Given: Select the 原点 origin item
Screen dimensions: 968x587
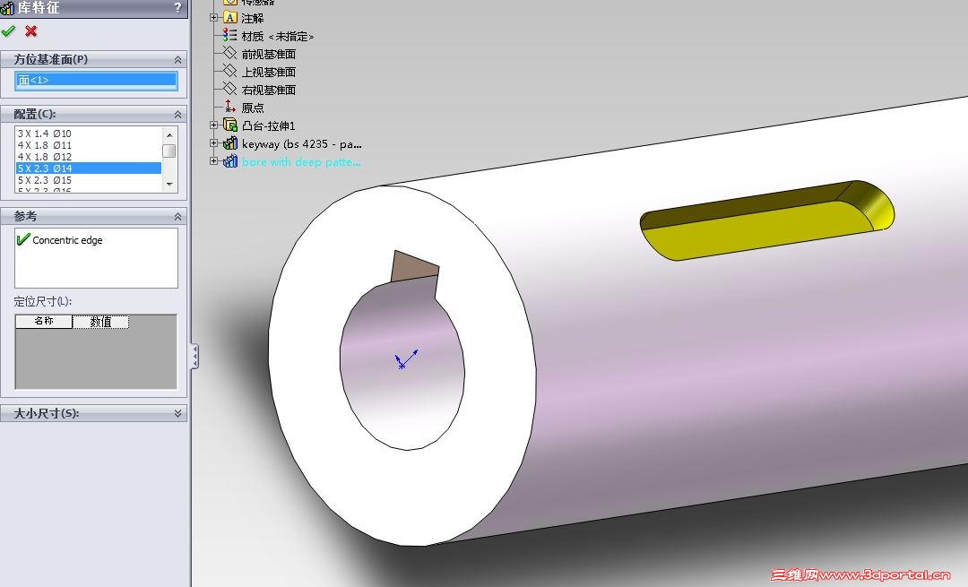Looking at the screenshot, I should click(x=253, y=108).
